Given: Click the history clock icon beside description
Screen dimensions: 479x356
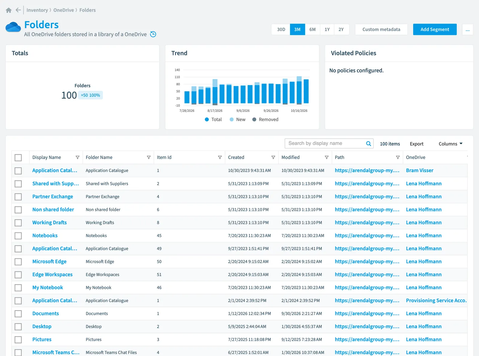Looking at the screenshot, I should [x=153, y=34].
